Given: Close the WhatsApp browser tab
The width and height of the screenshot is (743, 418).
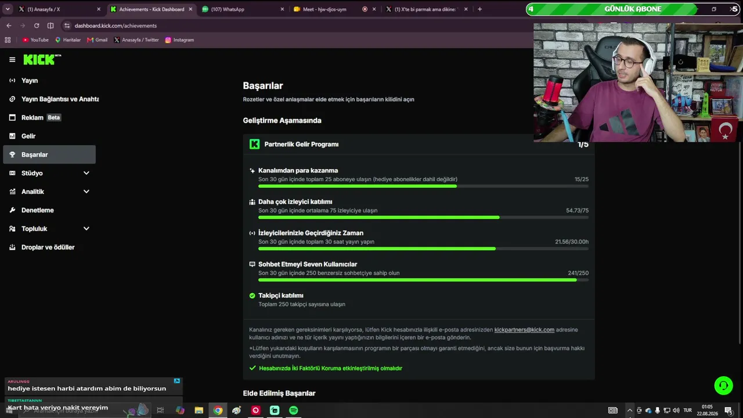Looking at the screenshot, I should (283, 9).
